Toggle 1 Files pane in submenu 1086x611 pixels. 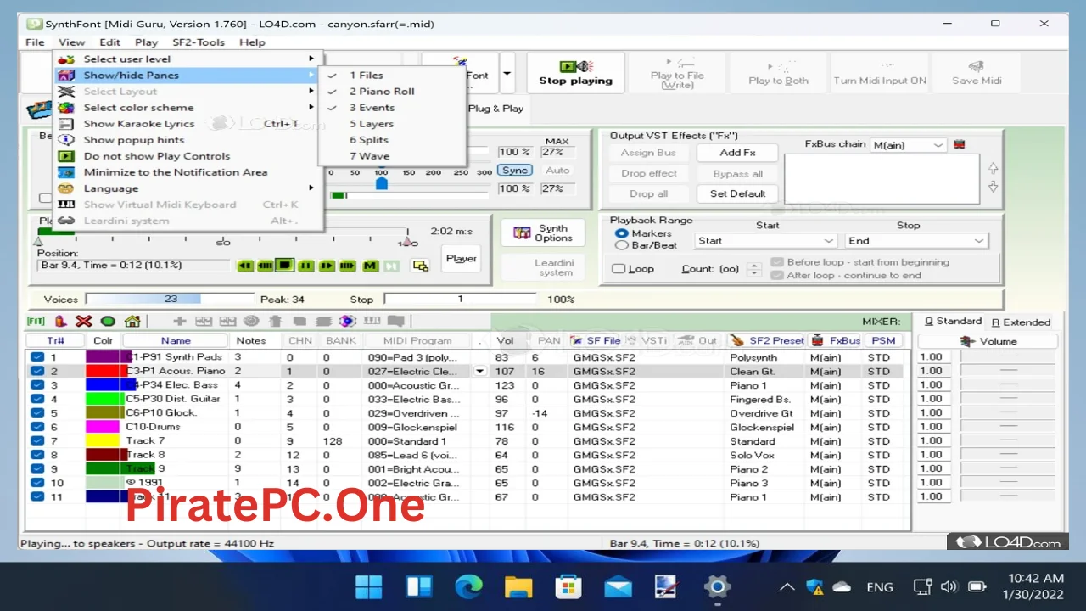click(392, 76)
